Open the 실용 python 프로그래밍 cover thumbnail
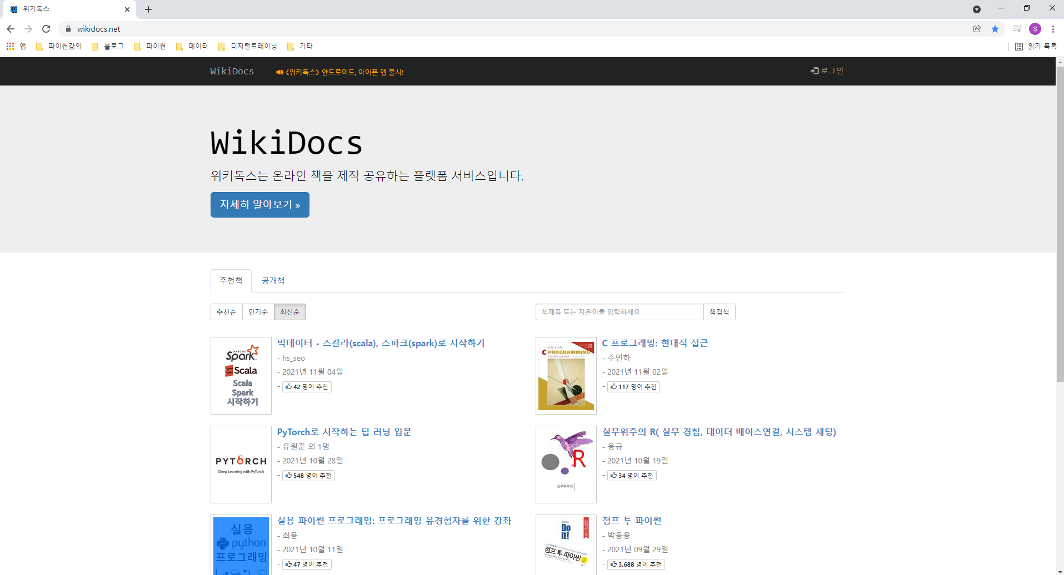 point(241,545)
